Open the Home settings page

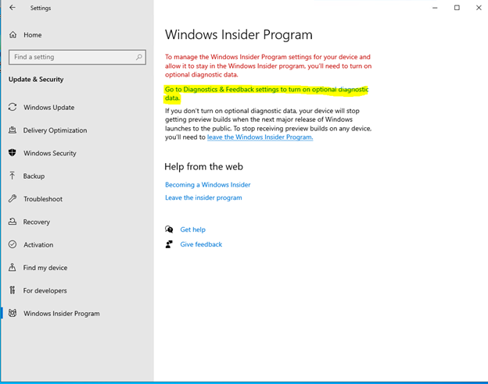(33, 35)
